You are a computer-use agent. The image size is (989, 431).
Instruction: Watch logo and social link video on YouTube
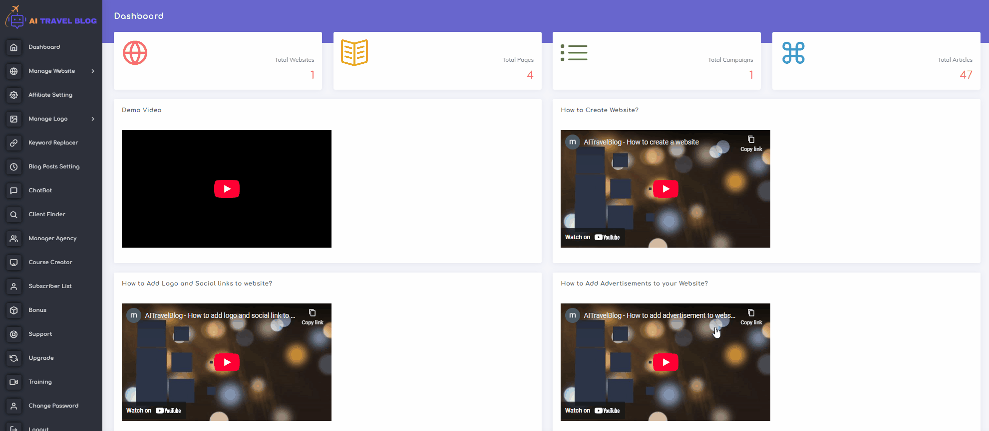(x=154, y=411)
